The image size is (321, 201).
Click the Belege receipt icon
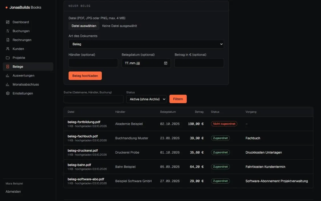[x=8, y=67]
